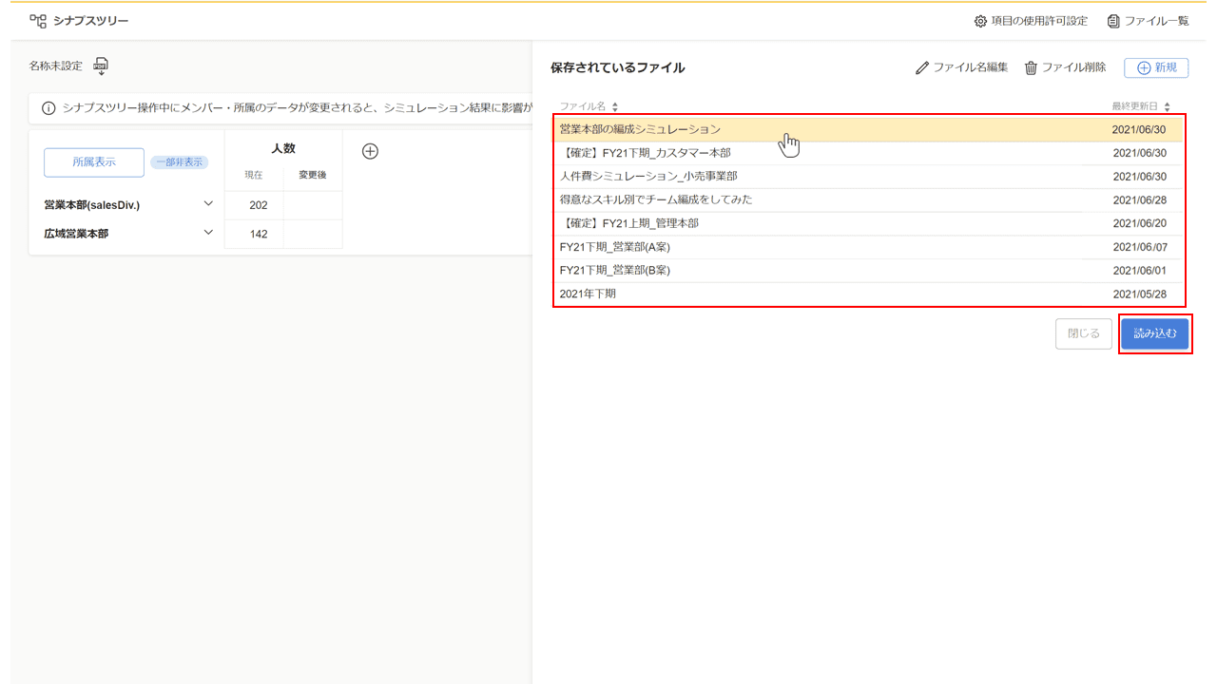Sort by 最終更新日 column header
This screenshot has width=1217, height=684.
pyautogui.click(x=1140, y=106)
